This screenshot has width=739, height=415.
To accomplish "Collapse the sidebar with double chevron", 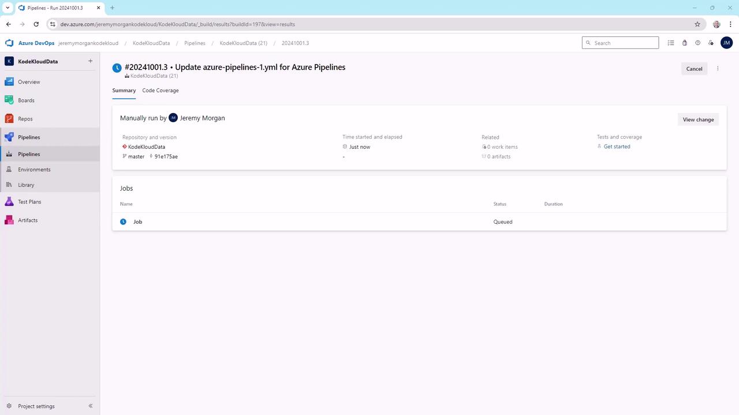I will tap(90, 406).
